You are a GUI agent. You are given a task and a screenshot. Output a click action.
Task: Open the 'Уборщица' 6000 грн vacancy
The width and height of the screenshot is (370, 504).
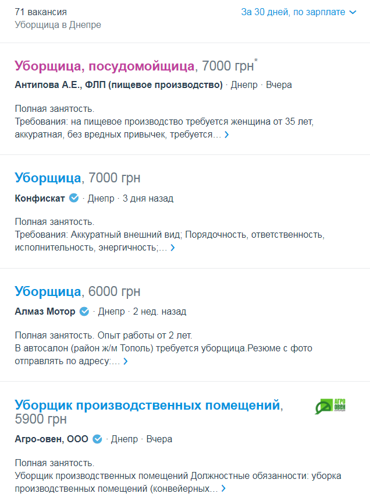tap(48, 291)
